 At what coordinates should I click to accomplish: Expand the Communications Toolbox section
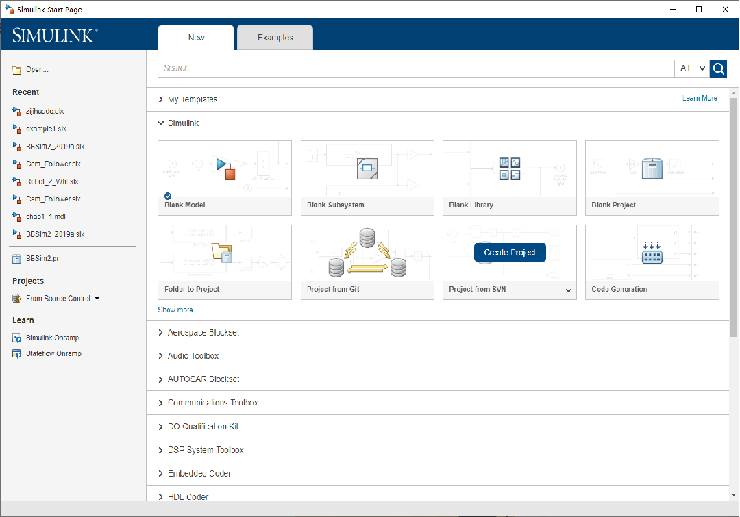point(160,403)
